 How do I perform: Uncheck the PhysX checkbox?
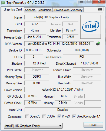tap(59, 116)
